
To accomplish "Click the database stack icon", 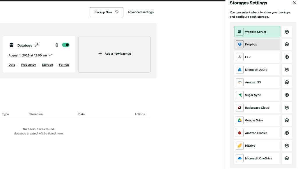I will (x=12, y=45).
